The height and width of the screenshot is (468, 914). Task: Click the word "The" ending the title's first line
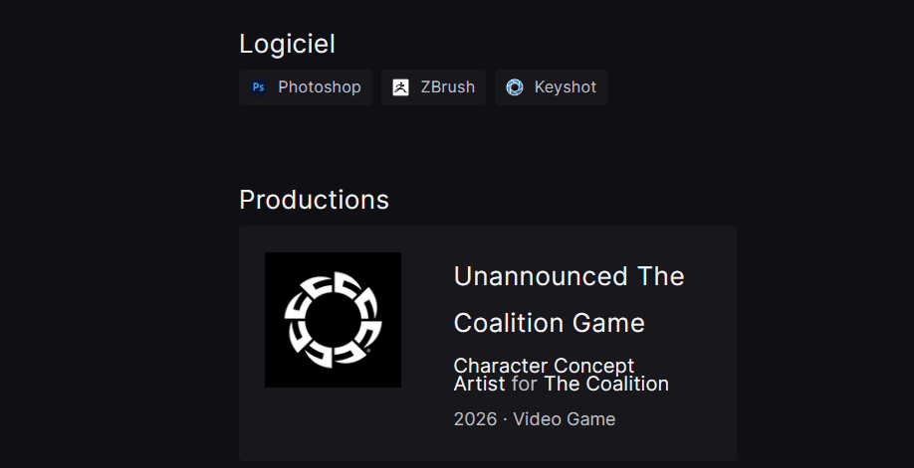[x=661, y=276]
